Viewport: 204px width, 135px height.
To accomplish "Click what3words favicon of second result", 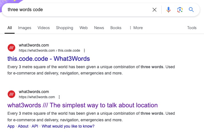I will [11, 94].
